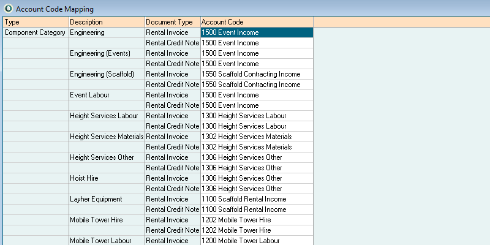Click the Hoist Hire description cell
The width and height of the screenshot is (490, 245).
pos(85,178)
